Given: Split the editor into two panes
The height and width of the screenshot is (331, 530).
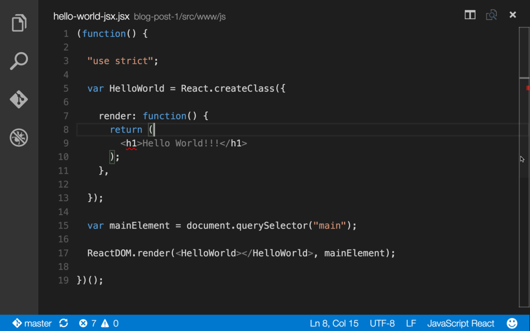Looking at the screenshot, I should click(x=470, y=15).
